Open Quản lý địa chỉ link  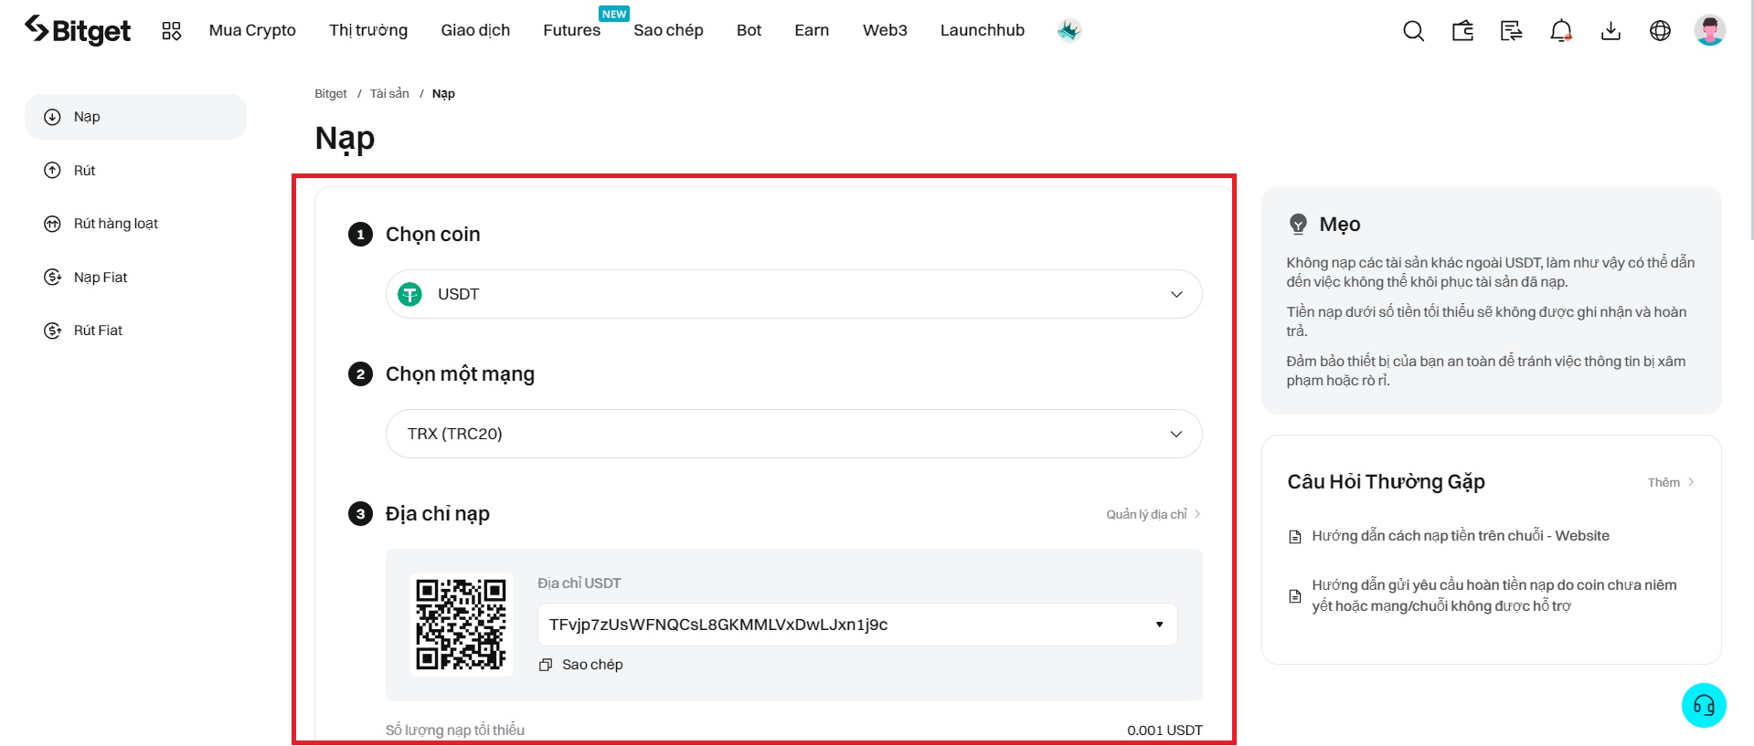click(x=1153, y=514)
